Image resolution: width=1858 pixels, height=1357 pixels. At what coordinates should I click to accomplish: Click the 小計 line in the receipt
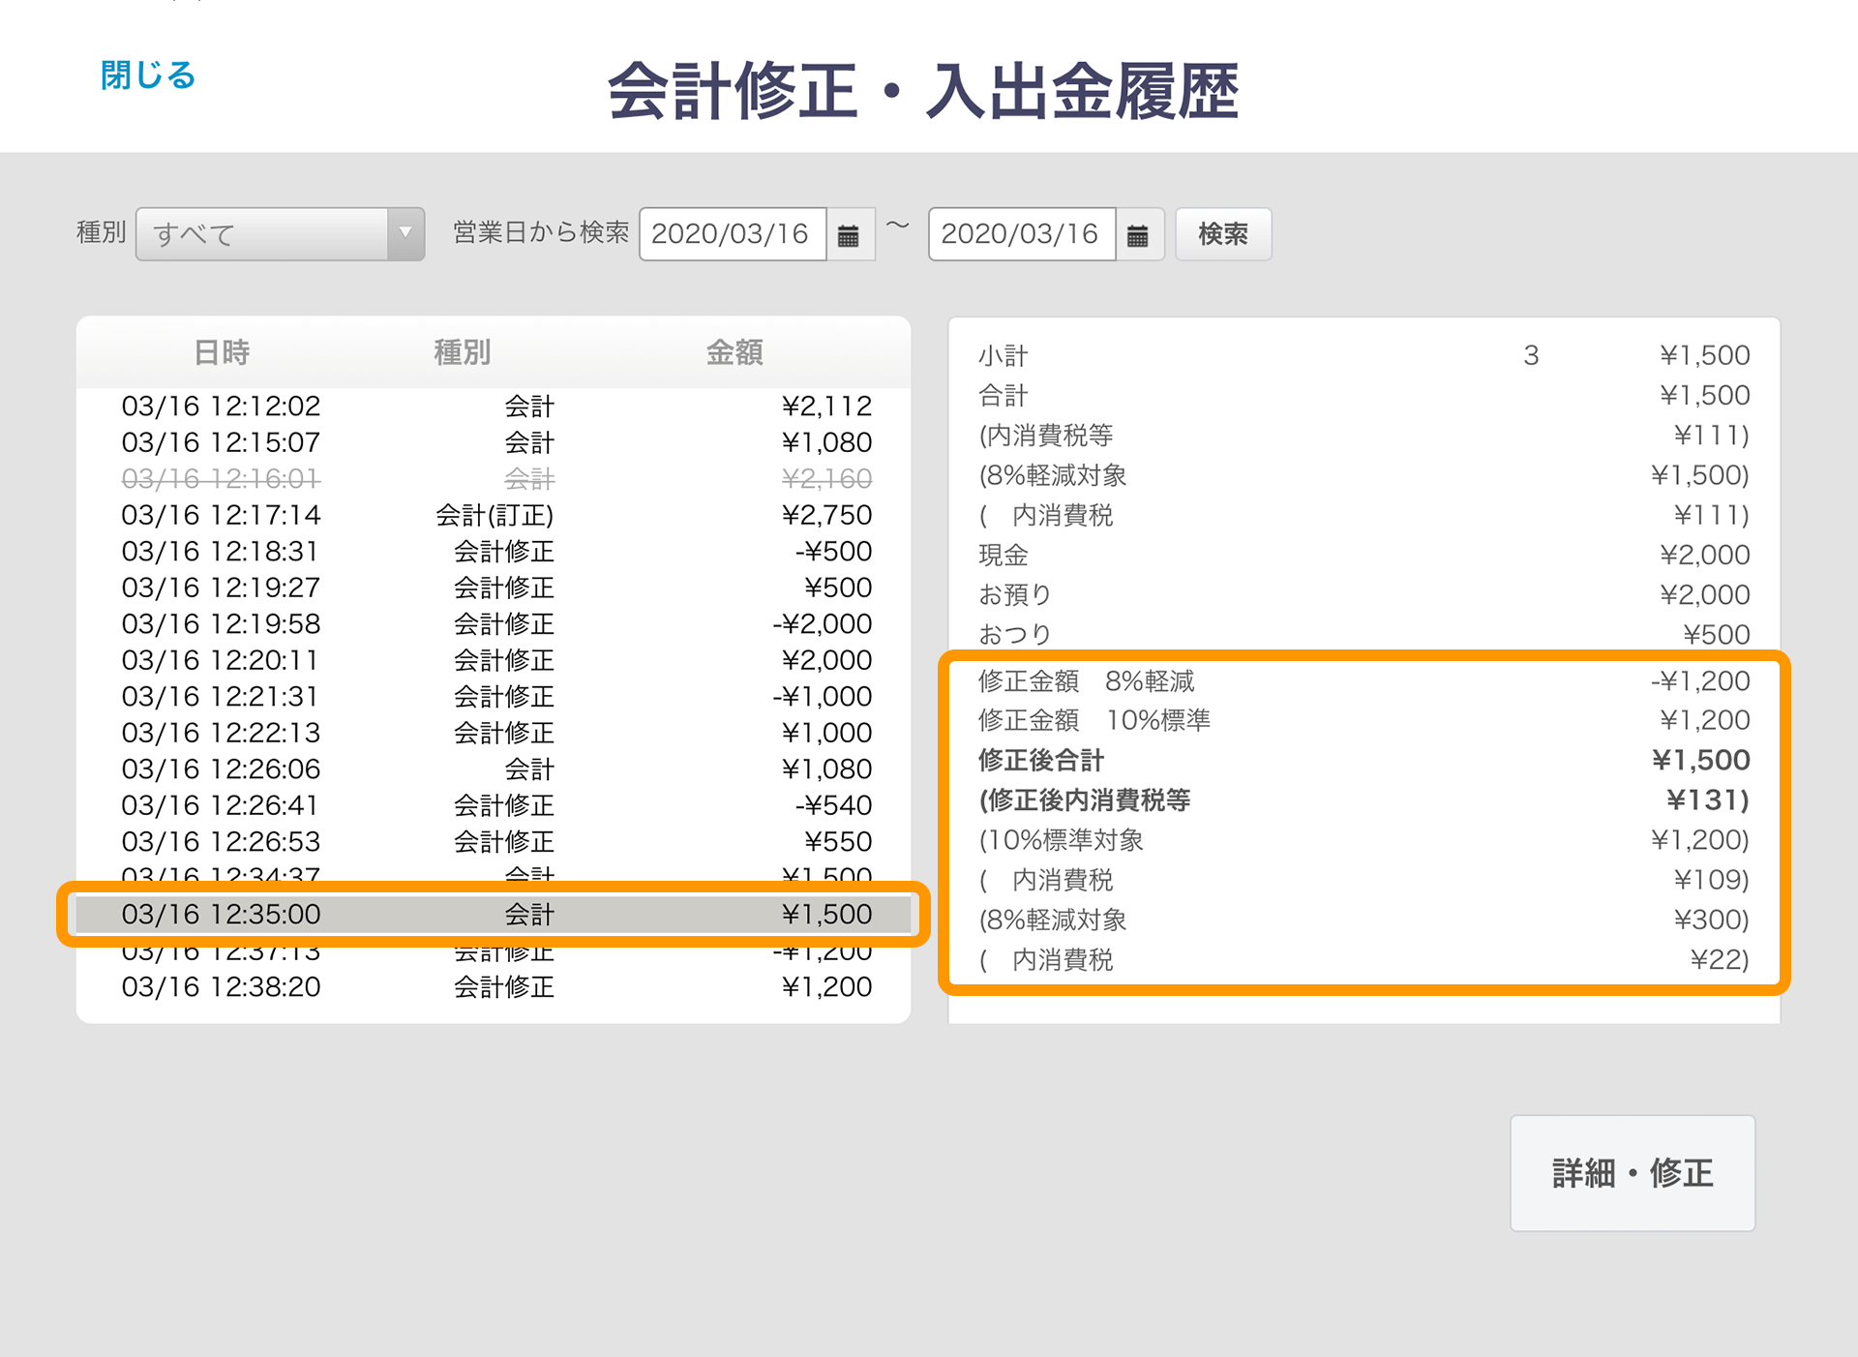pyautogui.click(x=1364, y=355)
